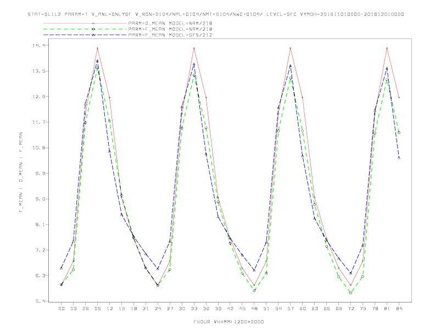Click the 48 forecast hour x-axis label
This screenshot has width=435, height=336.
254,309
